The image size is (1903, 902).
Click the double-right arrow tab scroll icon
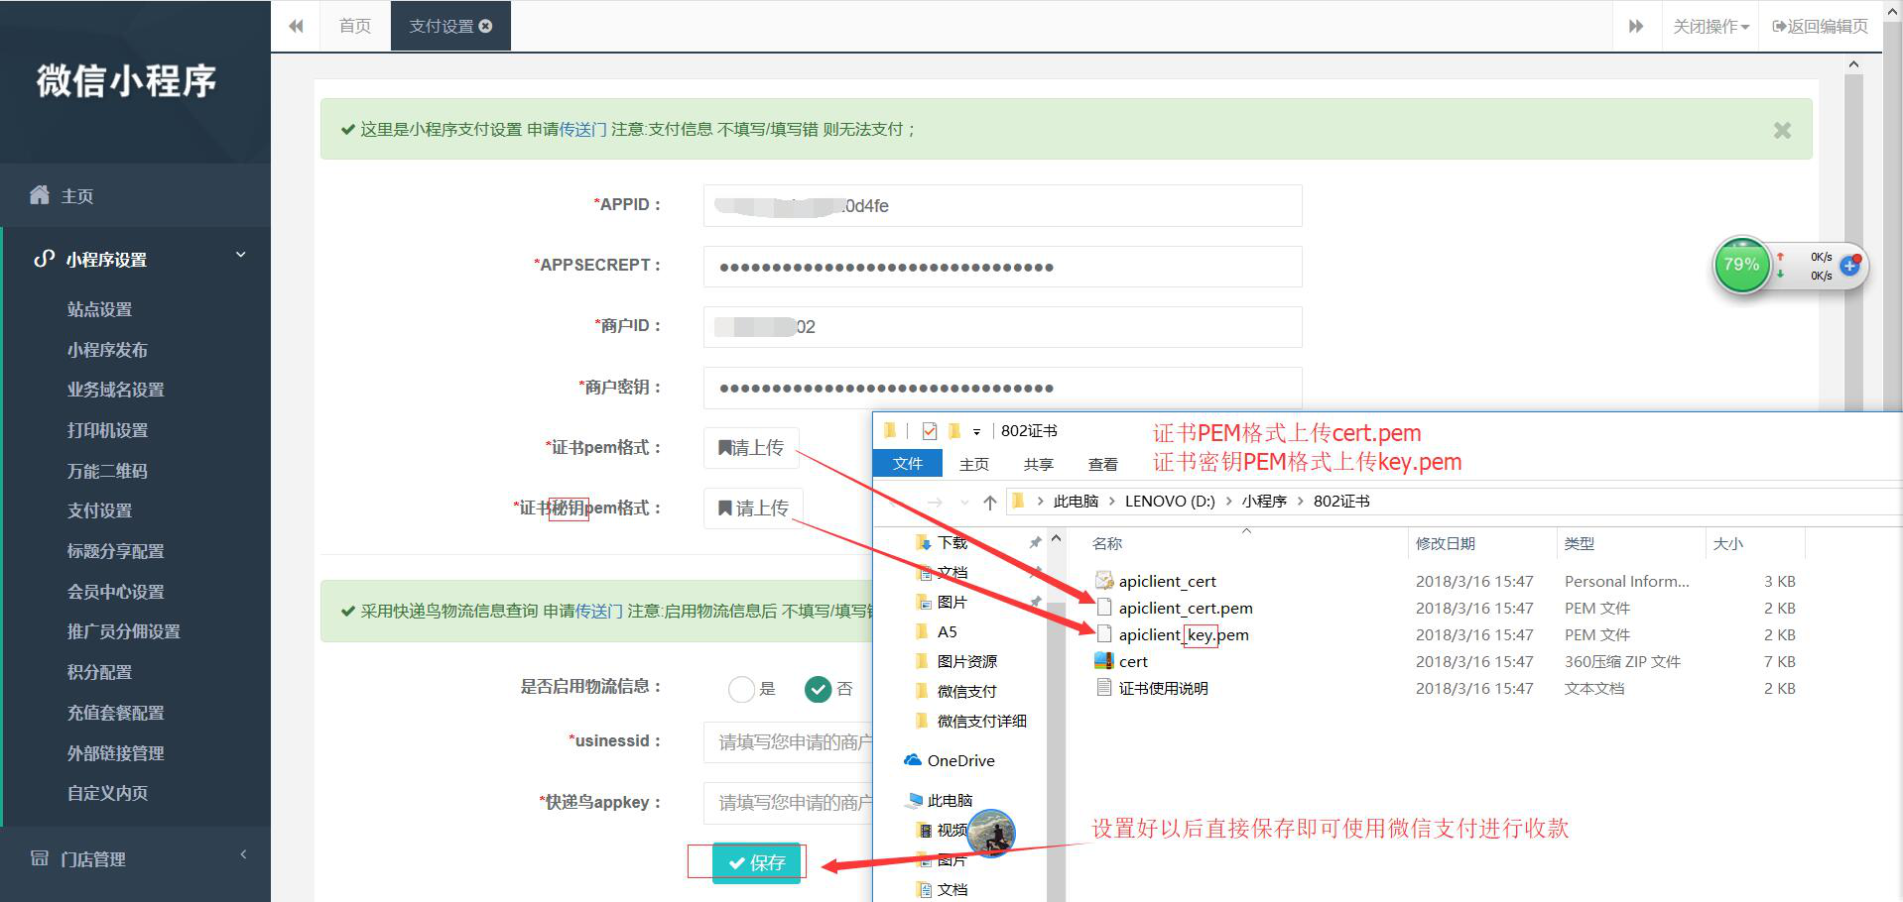tap(1636, 26)
